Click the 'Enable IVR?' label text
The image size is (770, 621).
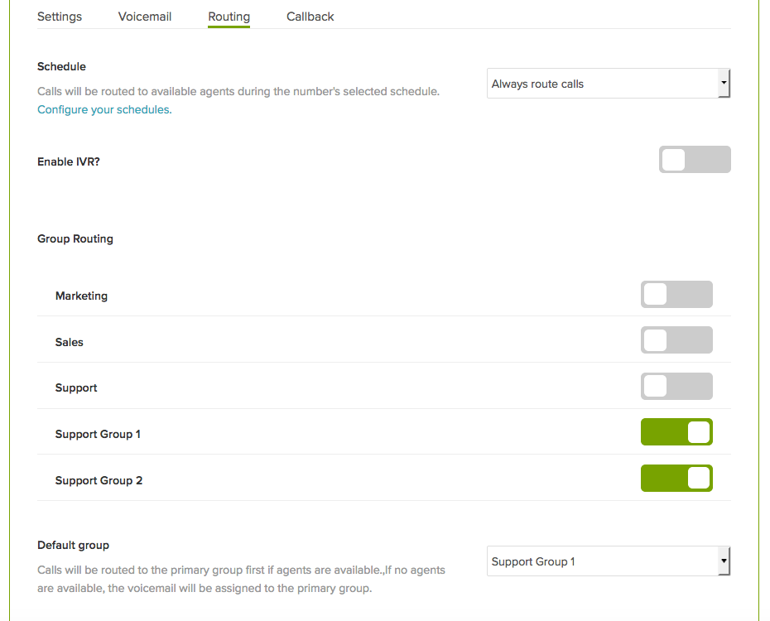69,161
